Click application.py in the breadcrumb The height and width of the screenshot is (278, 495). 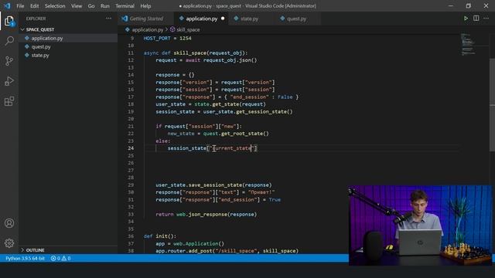click(x=148, y=29)
